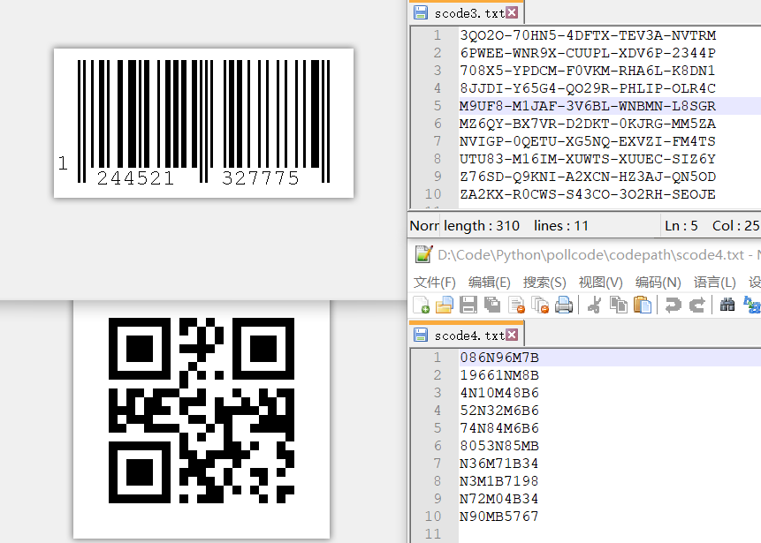Open the 语言(L) menu
The height and width of the screenshot is (543, 761).
click(x=714, y=283)
